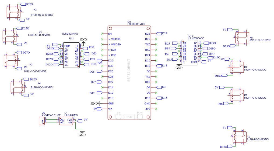This screenshot has height=151, width=274.
Task: Click the USB port outline on ESP32 devkit
Action: (x=129, y=117)
